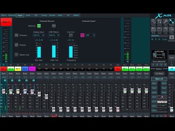The width and height of the screenshot is (175, 131).
Task: Select DCA group 1
Action: coord(153,65)
